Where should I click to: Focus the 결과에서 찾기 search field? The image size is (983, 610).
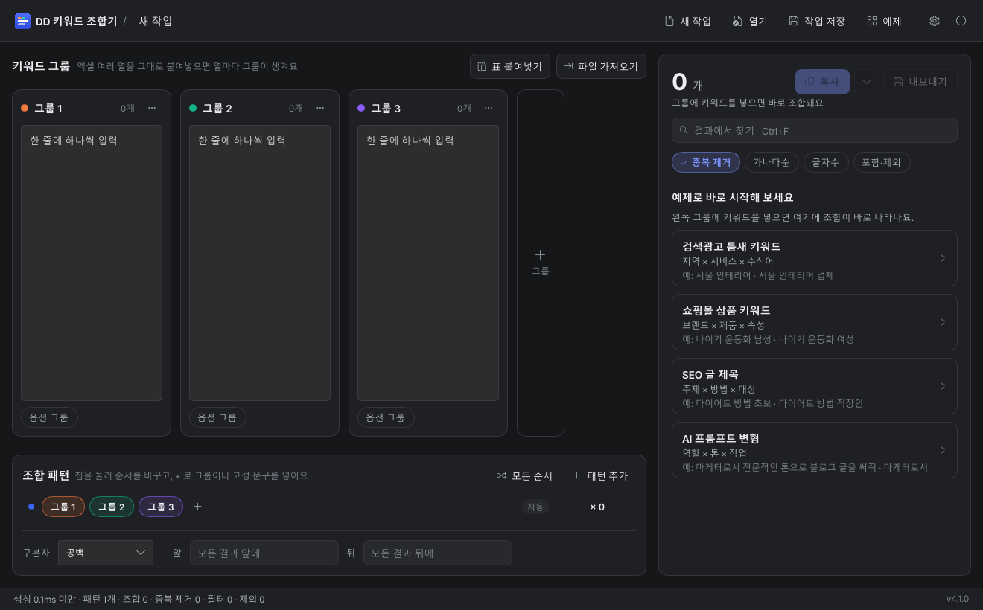coord(815,130)
